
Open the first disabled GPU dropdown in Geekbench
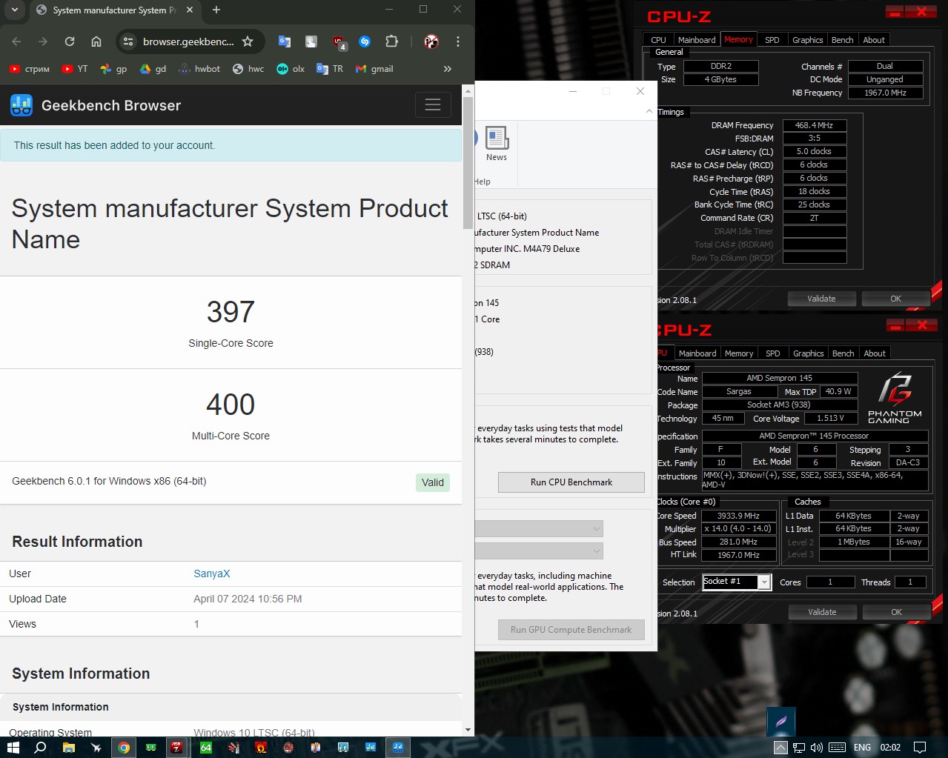pyautogui.click(x=539, y=528)
